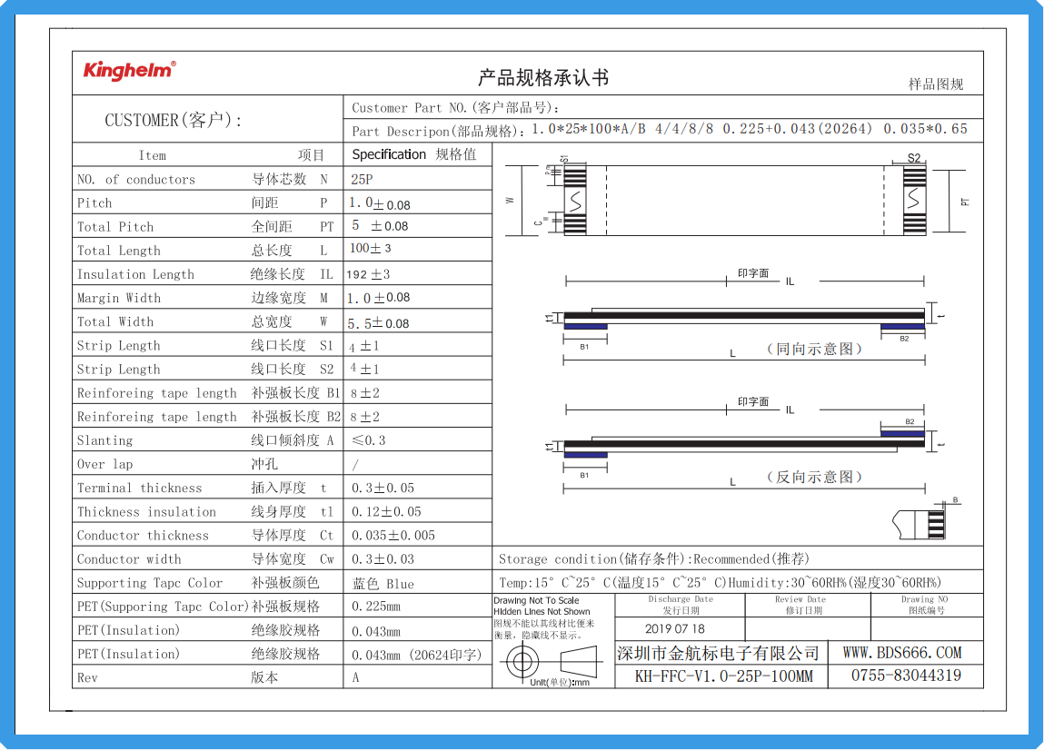Click the CUSTOMER(客户): field
1044x750 pixels.
[x=174, y=121]
